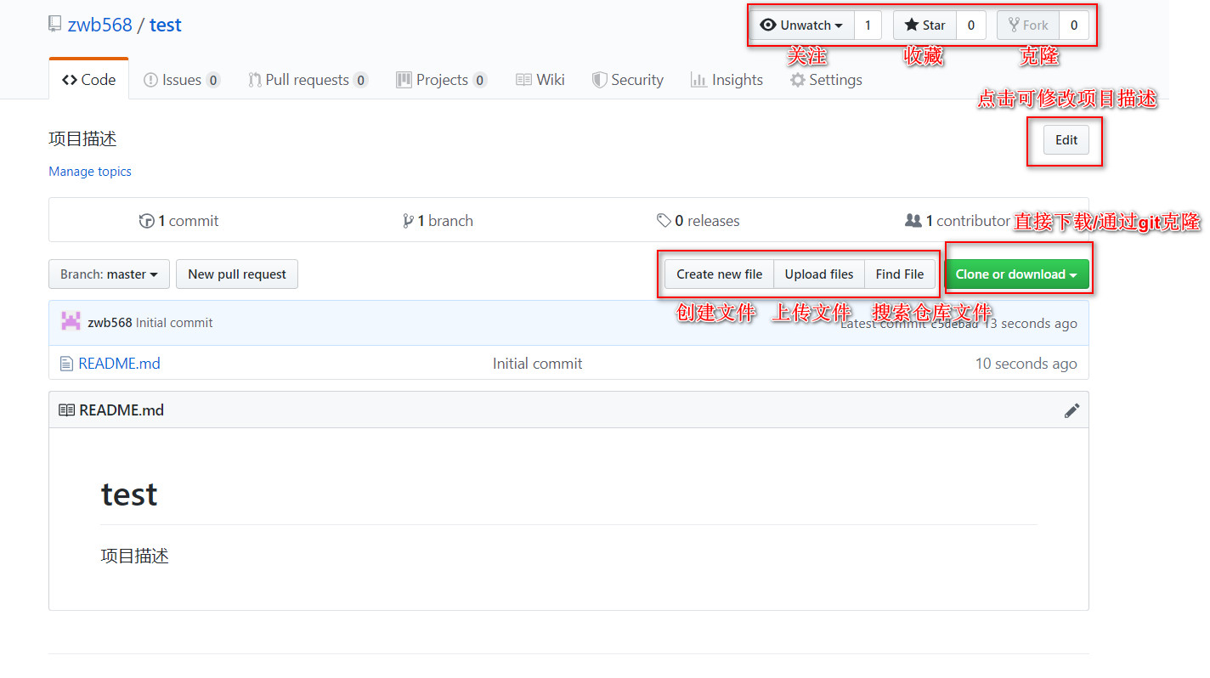Click the tag icon next to 0 releases

pos(664,220)
